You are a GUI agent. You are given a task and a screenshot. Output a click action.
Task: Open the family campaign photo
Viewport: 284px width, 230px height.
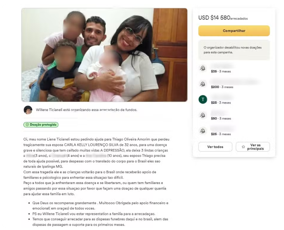tap(104, 55)
